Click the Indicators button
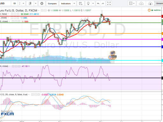163x122 pixels. [66, 3]
